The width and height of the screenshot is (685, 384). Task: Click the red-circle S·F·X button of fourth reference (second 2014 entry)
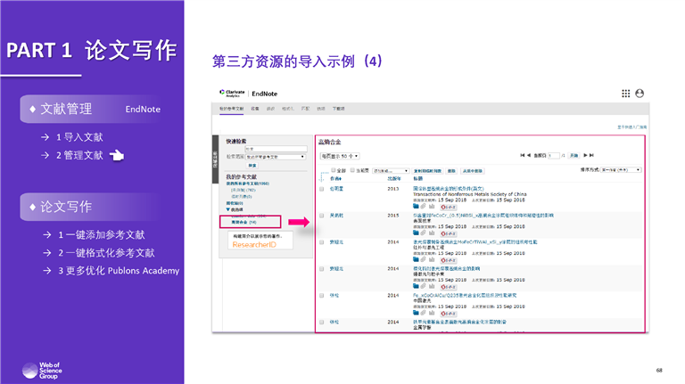[x=449, y=287]
